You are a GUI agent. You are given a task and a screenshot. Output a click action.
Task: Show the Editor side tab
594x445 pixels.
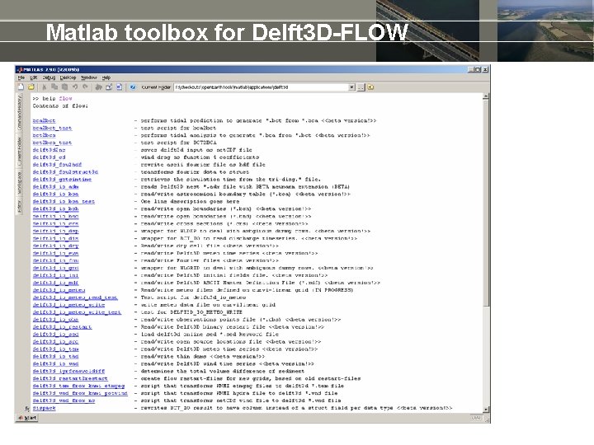[x=20, y=206]
